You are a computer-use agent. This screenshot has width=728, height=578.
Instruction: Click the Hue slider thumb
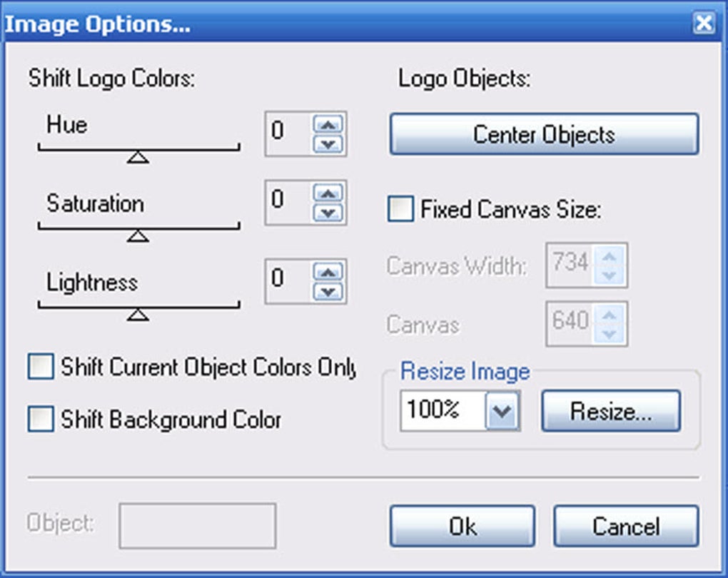(138, 157)
